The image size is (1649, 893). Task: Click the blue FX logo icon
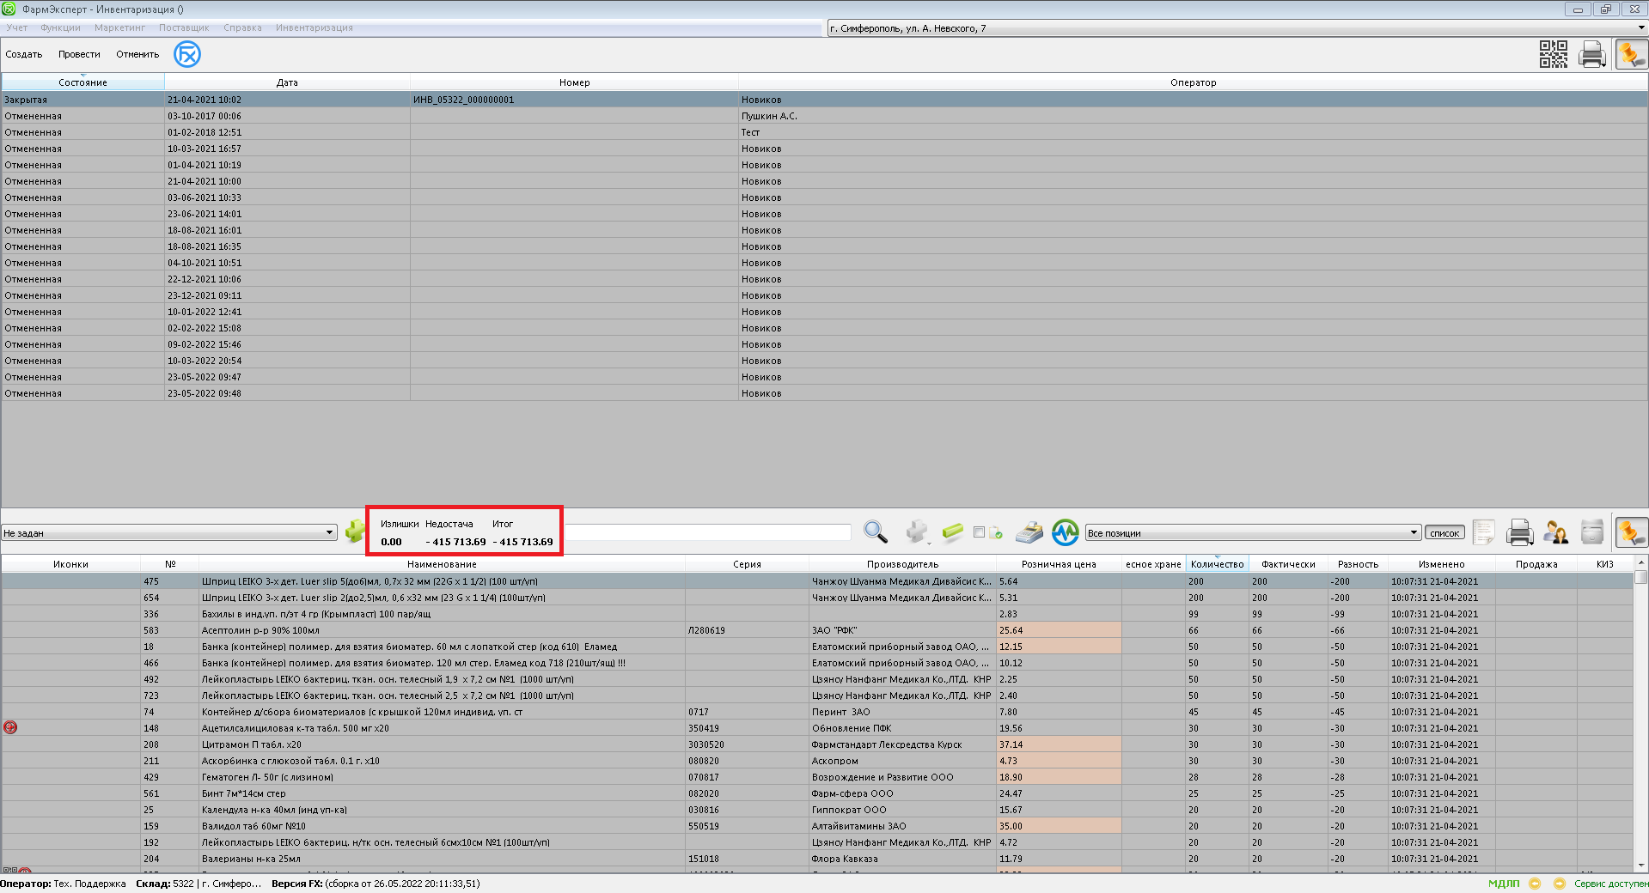[x=187, y=54]
